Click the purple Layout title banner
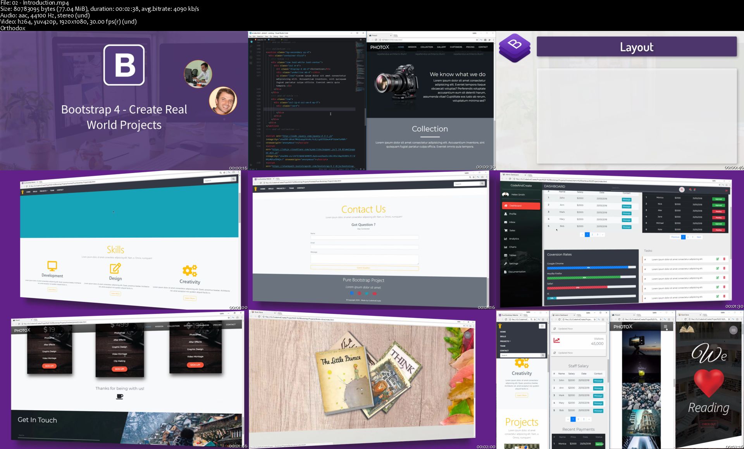Image resolution: width=744 pixels, height=449 pixels. tap(637, 47)
